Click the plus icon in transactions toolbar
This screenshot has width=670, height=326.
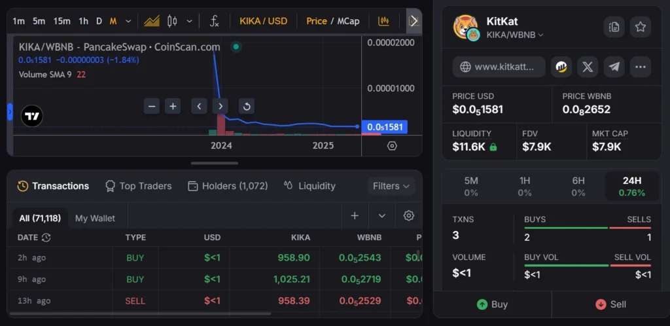click(355, 216)
